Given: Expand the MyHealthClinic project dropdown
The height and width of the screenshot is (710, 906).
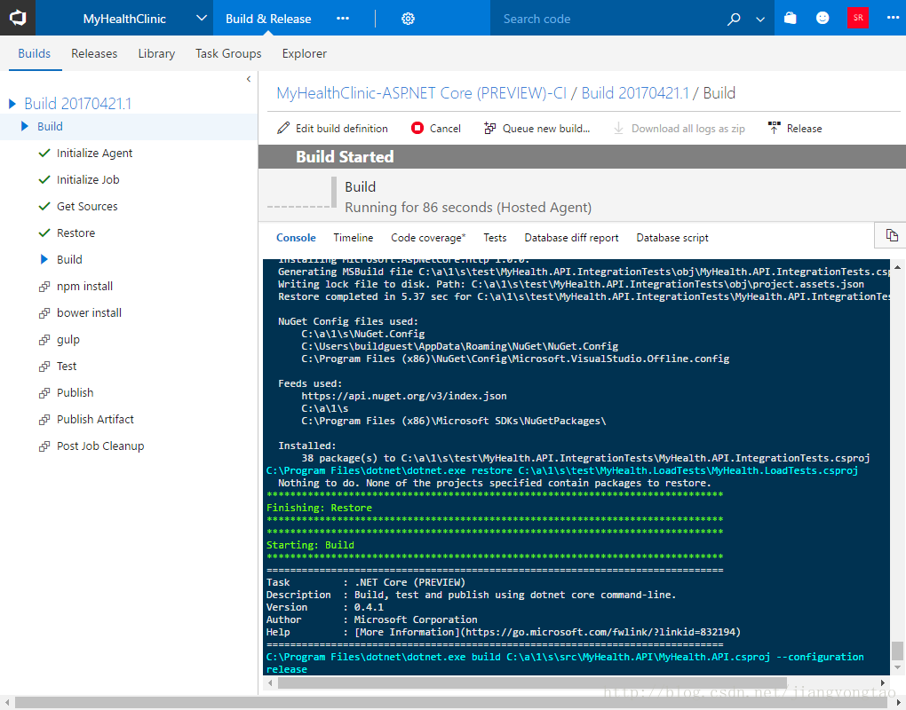Looking at the screenshot, I should [x=201, y=18].
